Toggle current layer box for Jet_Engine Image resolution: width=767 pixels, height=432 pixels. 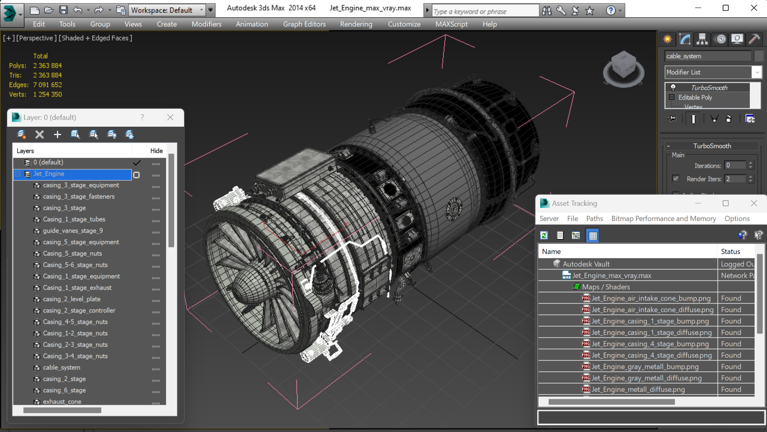pyautogui.click(x=137, y=175)
